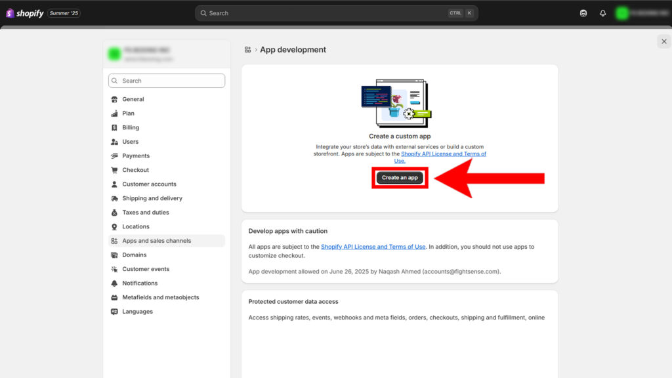This screenshot has width=672, height=378.
Task: Click the Payments card icon
Action: (x=114, y=156)
